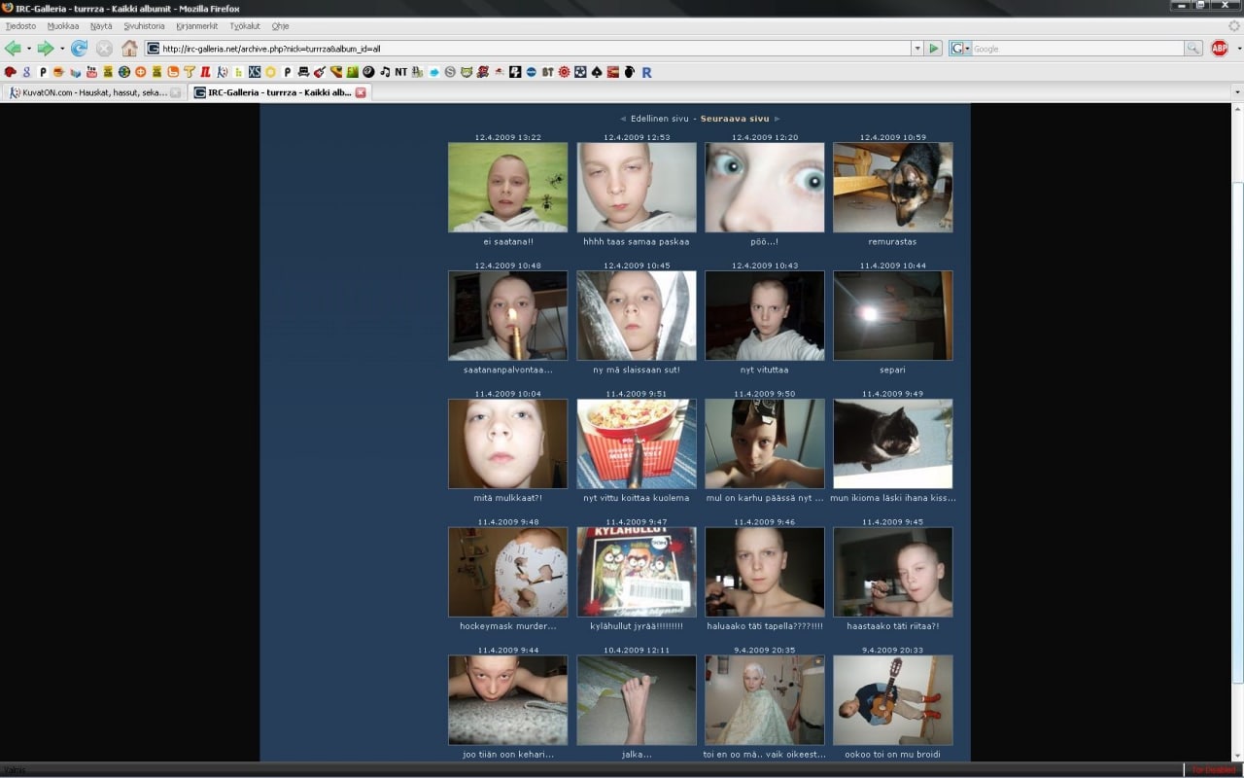The height and width of the screenshot is (778, 1244).
Task: Open the URL history dropdown arrow
Action: (916, 49)
